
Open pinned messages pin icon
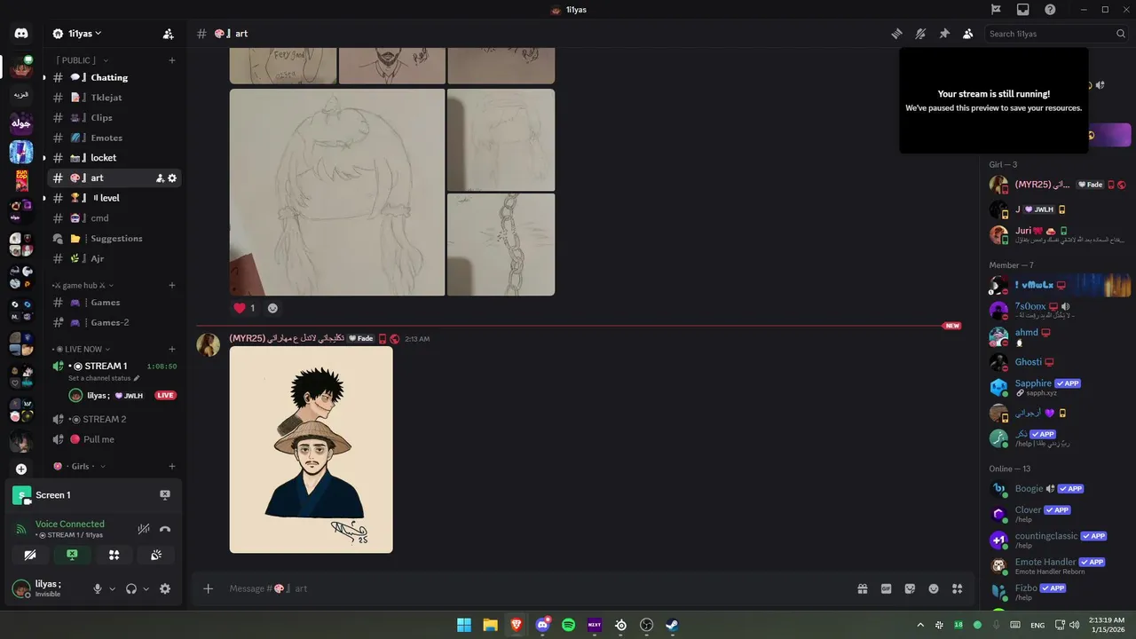(x=944, y=34)
